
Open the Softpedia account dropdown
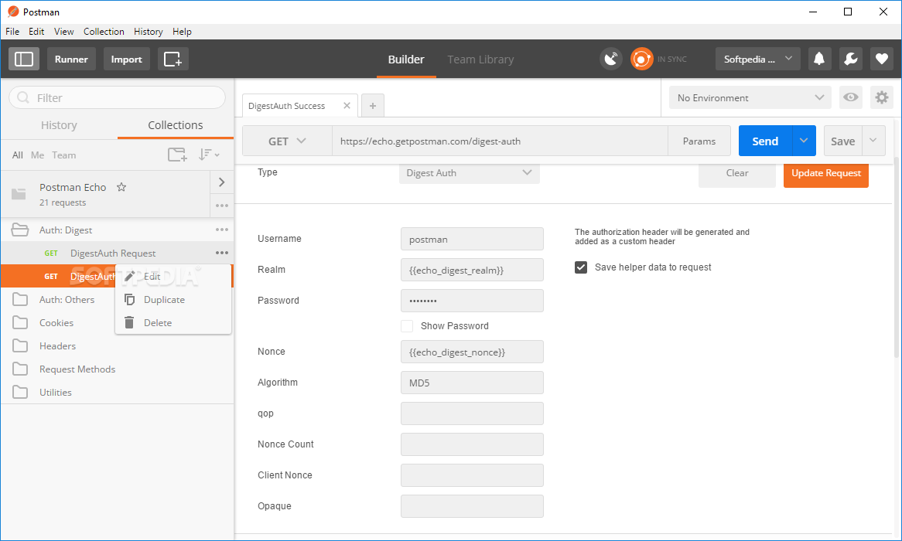[757, 59]
